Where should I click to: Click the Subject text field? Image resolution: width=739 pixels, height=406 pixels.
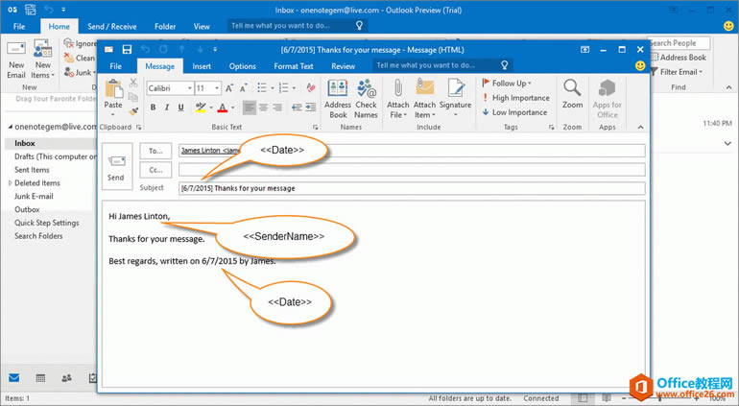(412, 188)
